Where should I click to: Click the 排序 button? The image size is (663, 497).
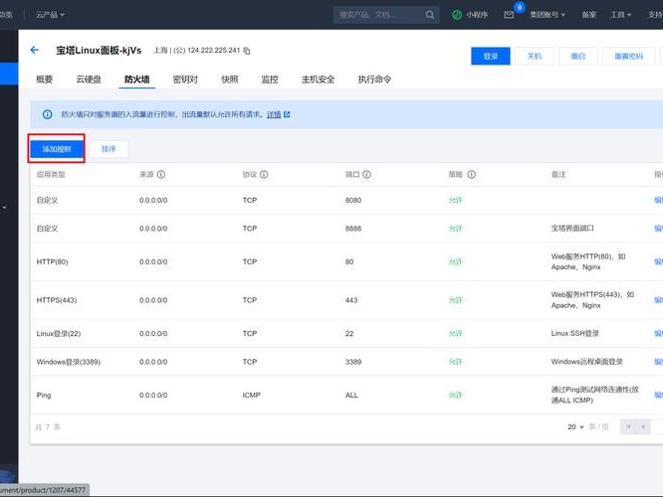pyautogui.click(x=109, y=149)
